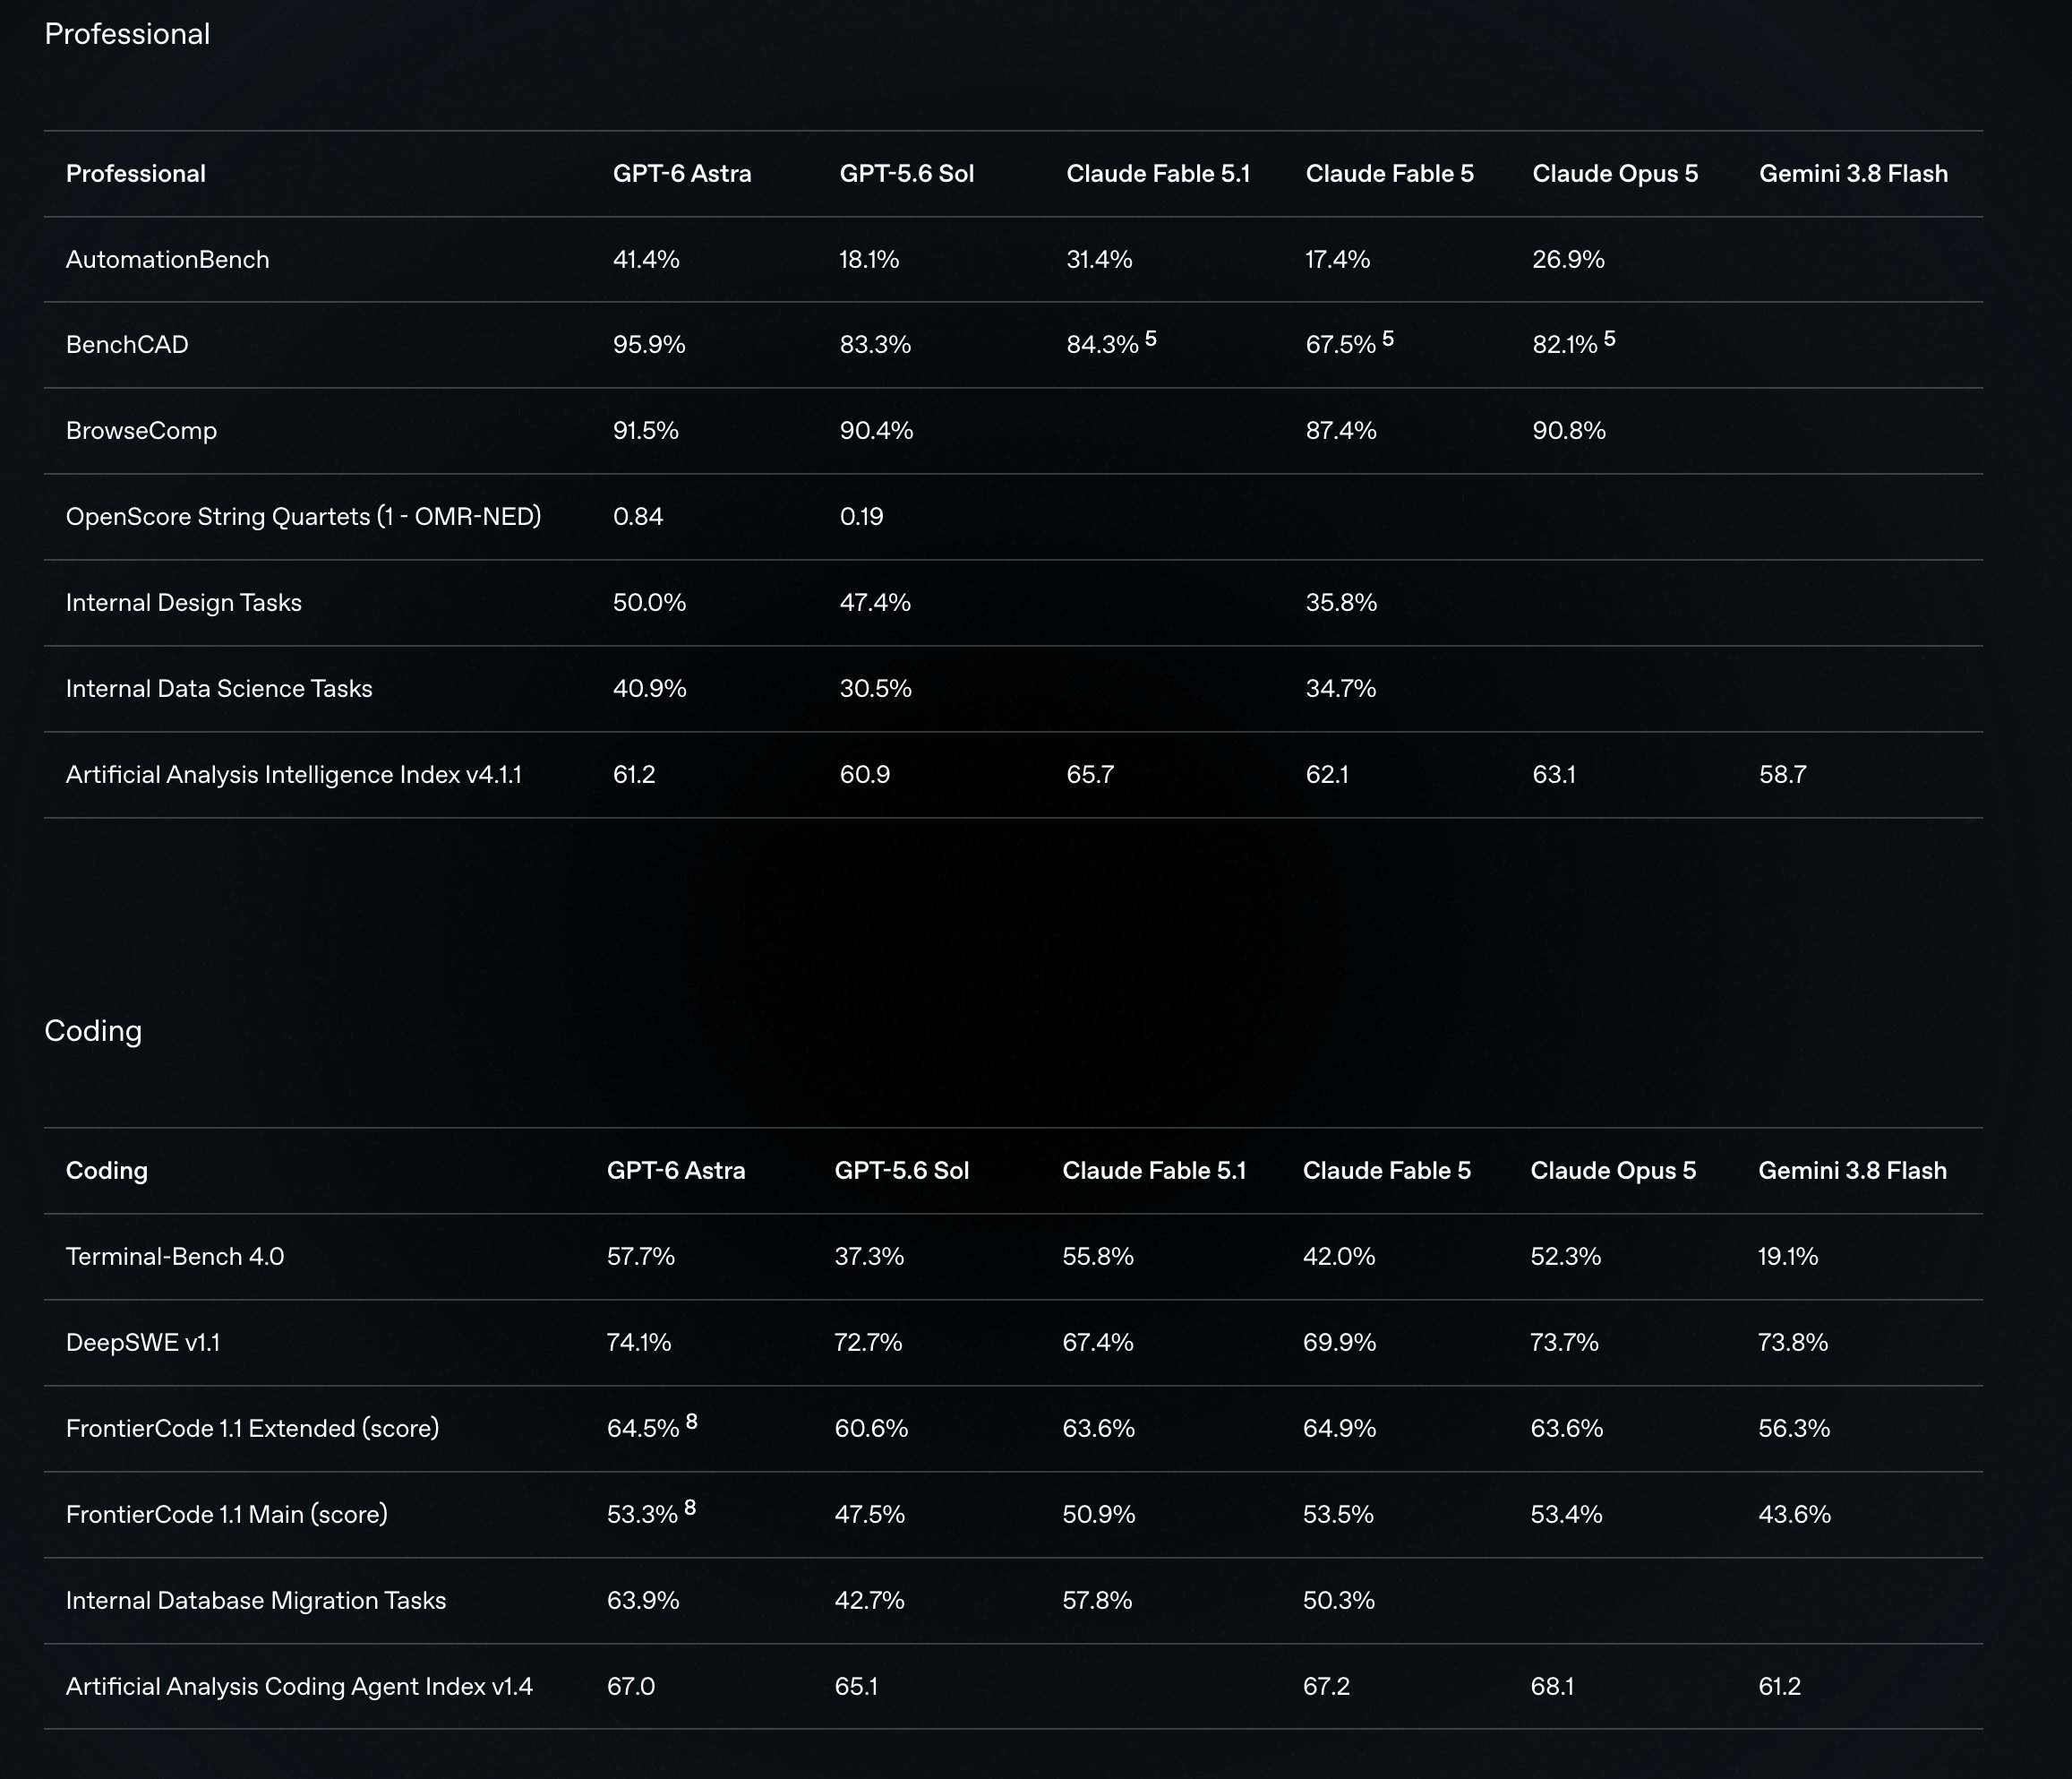
Task: Click the Internal Design Tasks value 50.0%
Action: [x=649, y=602]
